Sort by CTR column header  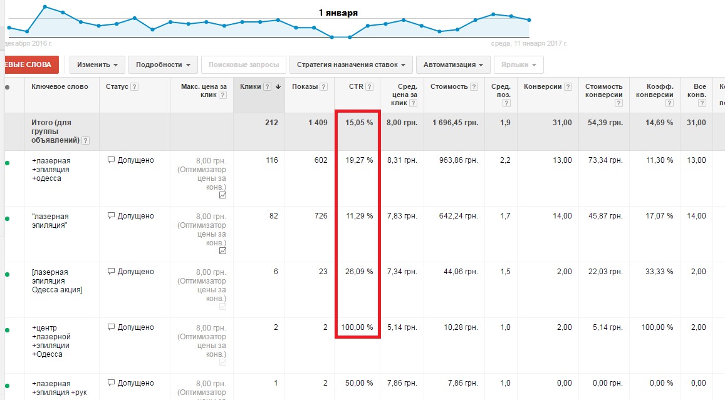point(356,86)
